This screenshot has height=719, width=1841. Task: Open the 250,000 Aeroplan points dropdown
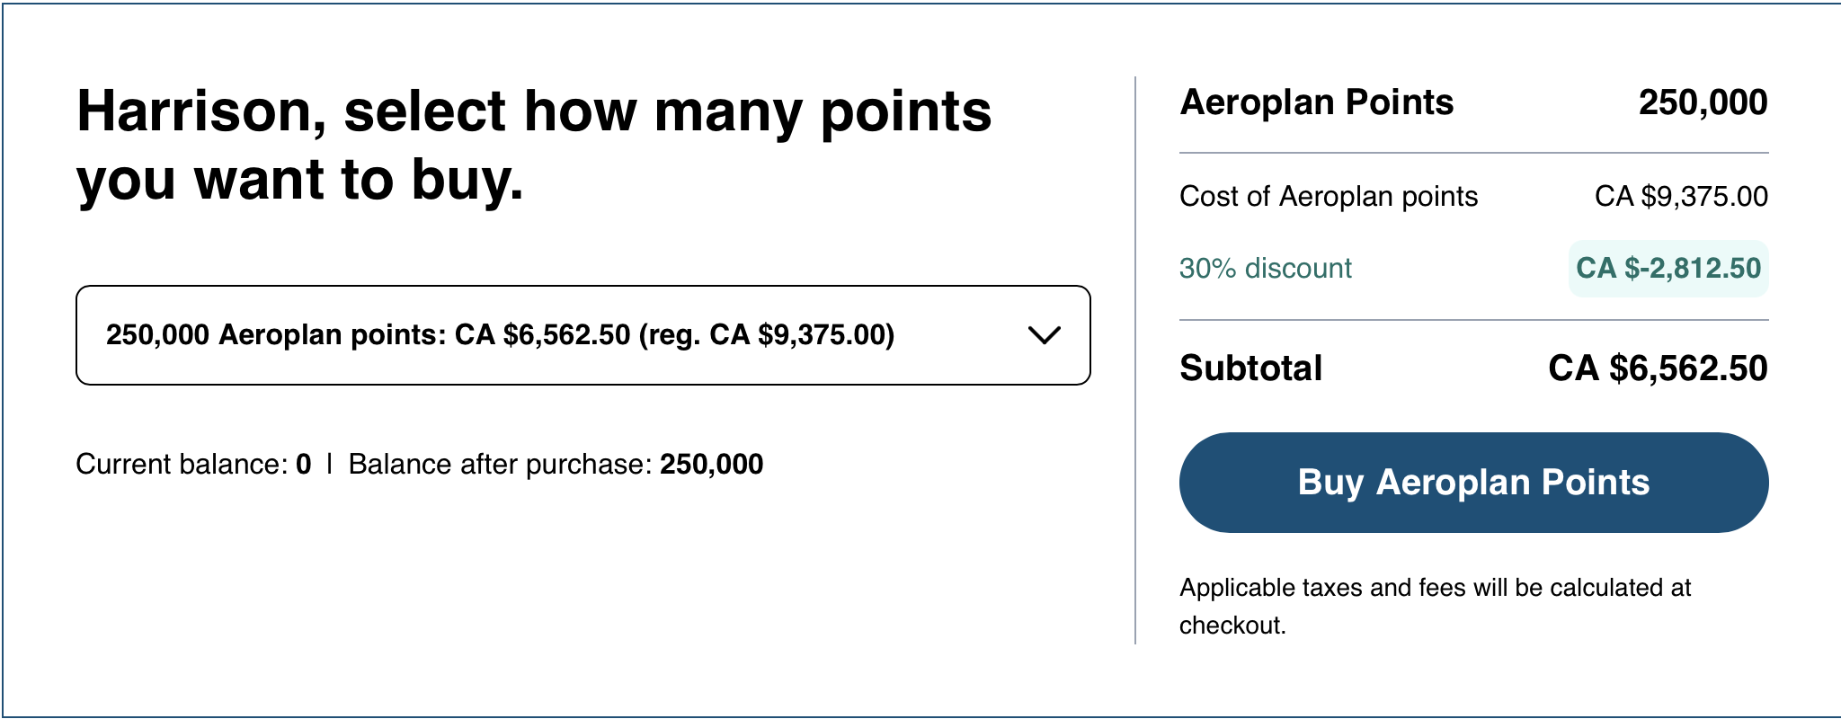tap(583, 335)
